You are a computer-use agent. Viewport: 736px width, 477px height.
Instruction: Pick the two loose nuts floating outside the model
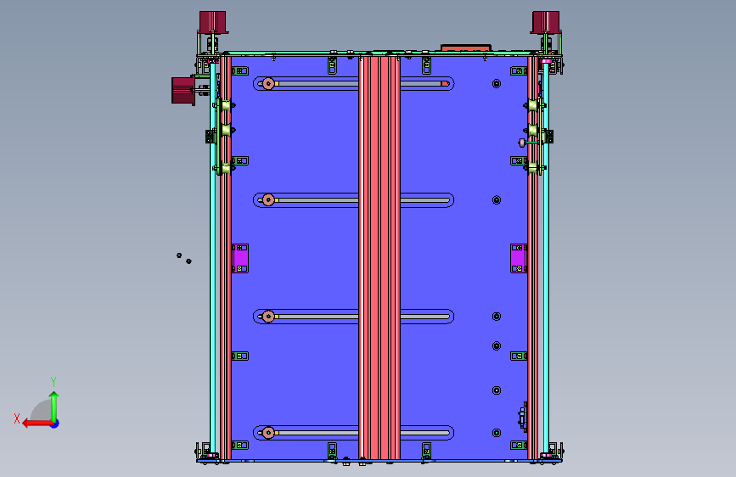tap(183, 258)
